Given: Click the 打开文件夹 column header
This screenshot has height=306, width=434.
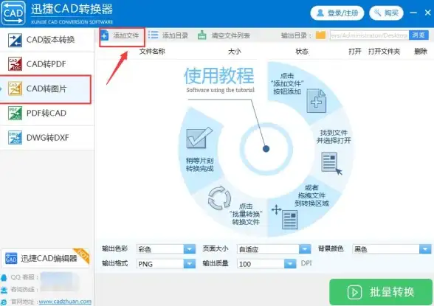Looking at the screenshot, I should (384, 52).
